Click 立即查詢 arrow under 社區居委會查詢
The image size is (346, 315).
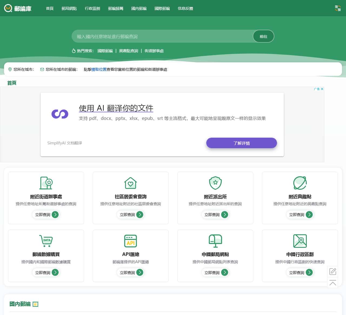pos(140,215)
